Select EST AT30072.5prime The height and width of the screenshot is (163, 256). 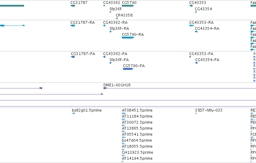point(137,122)
